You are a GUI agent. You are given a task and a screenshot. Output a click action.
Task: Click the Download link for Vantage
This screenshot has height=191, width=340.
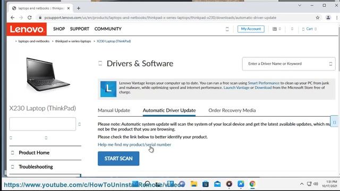[x=263, y=88]
